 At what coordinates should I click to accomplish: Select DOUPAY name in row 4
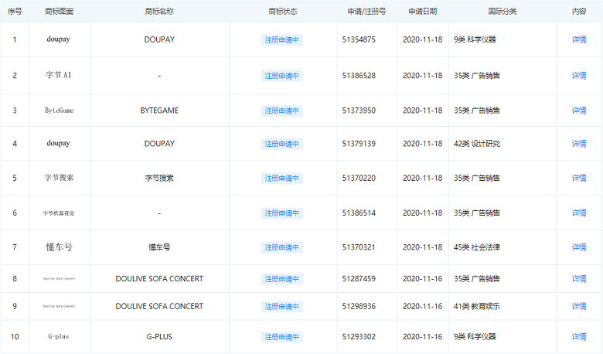[159, 144]
